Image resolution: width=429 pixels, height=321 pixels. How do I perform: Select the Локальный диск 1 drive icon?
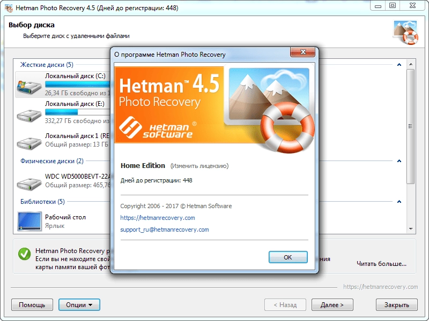point(29,143)
